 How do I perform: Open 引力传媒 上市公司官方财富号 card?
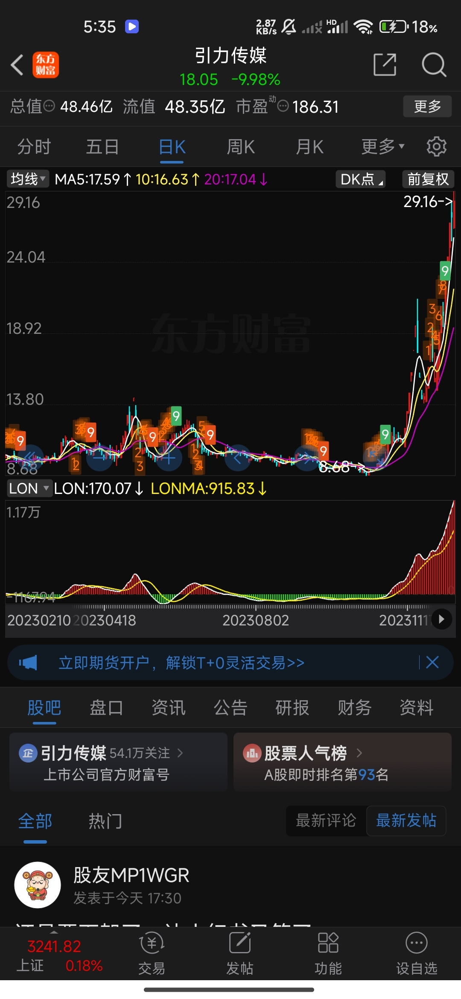[x=118, y=762]
